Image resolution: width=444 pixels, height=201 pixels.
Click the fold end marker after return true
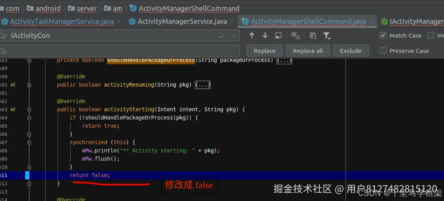(x=29, y=134)
